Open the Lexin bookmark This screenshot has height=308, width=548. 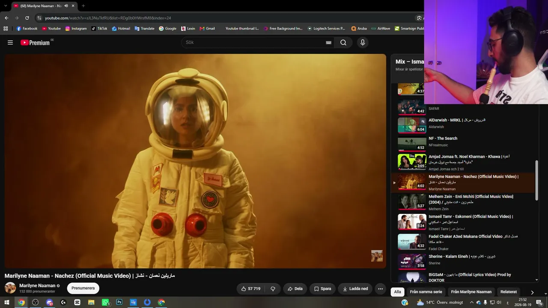(x=188, y=29)
